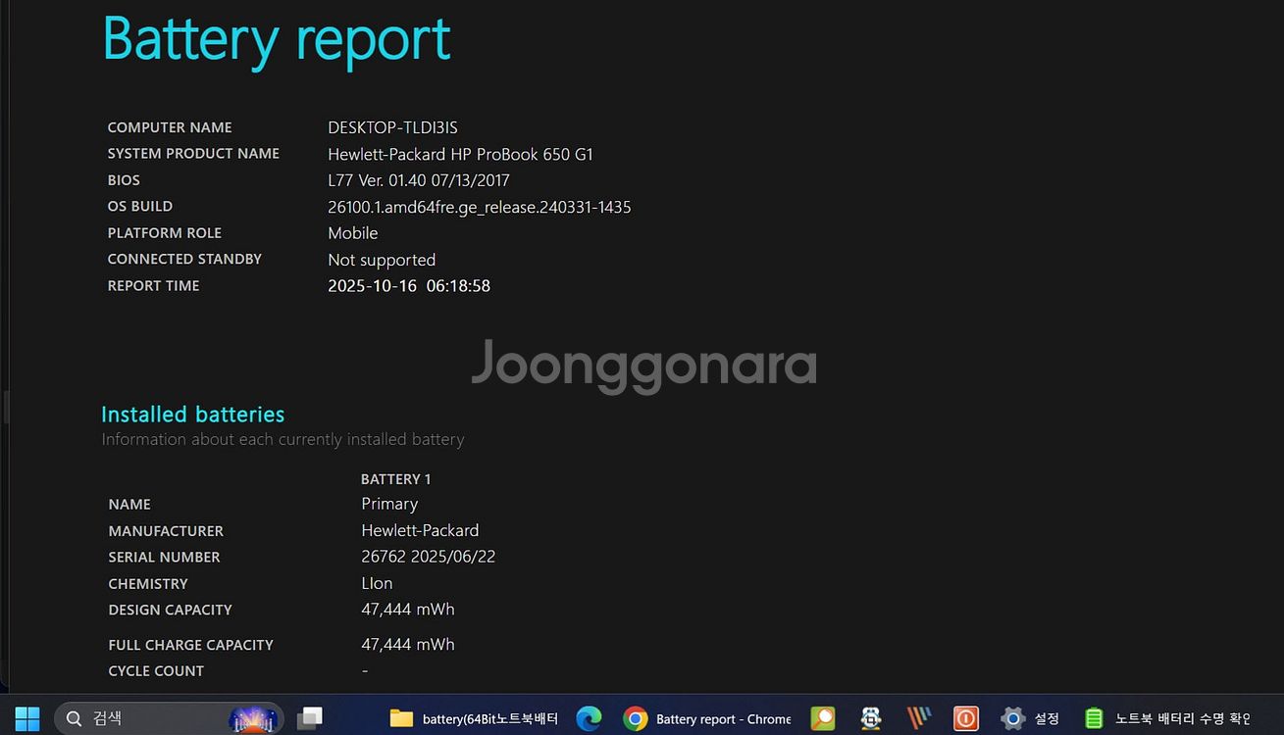
Task: Switch to Battery report Chrome window
Action: tap(707, 718)
